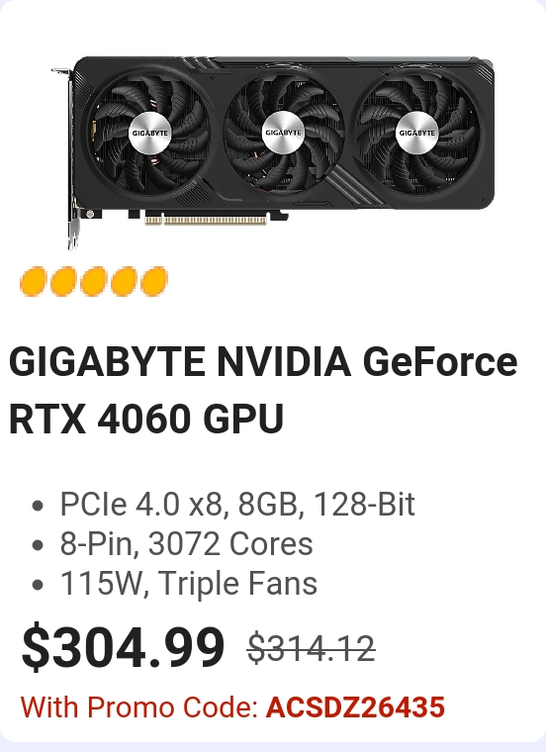This screenshot has width=546, height=752.
Task: Click the metal bracket of the graphics card
Action: [x=68, y=159]
